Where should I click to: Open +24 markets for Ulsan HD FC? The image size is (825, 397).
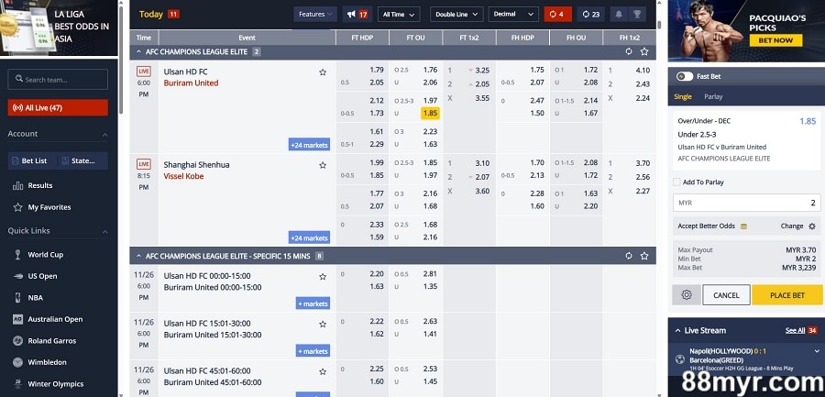pyautogui.click(x=310, y=145)
